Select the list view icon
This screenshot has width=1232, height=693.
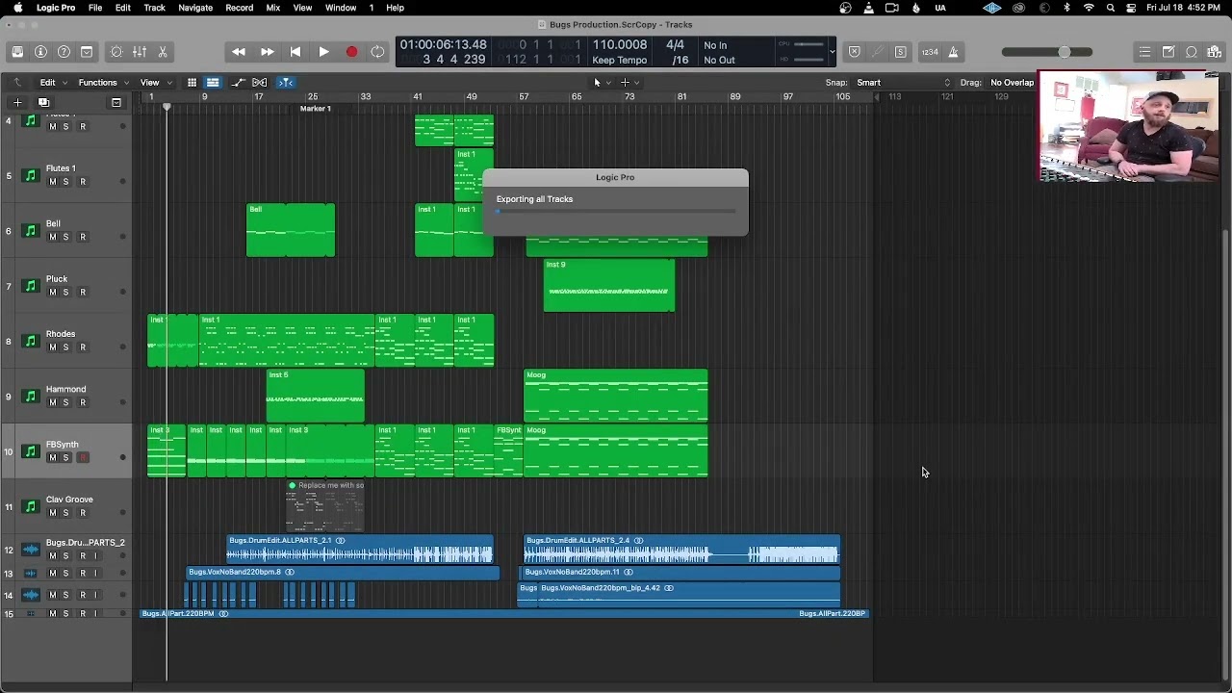[213, 83]
